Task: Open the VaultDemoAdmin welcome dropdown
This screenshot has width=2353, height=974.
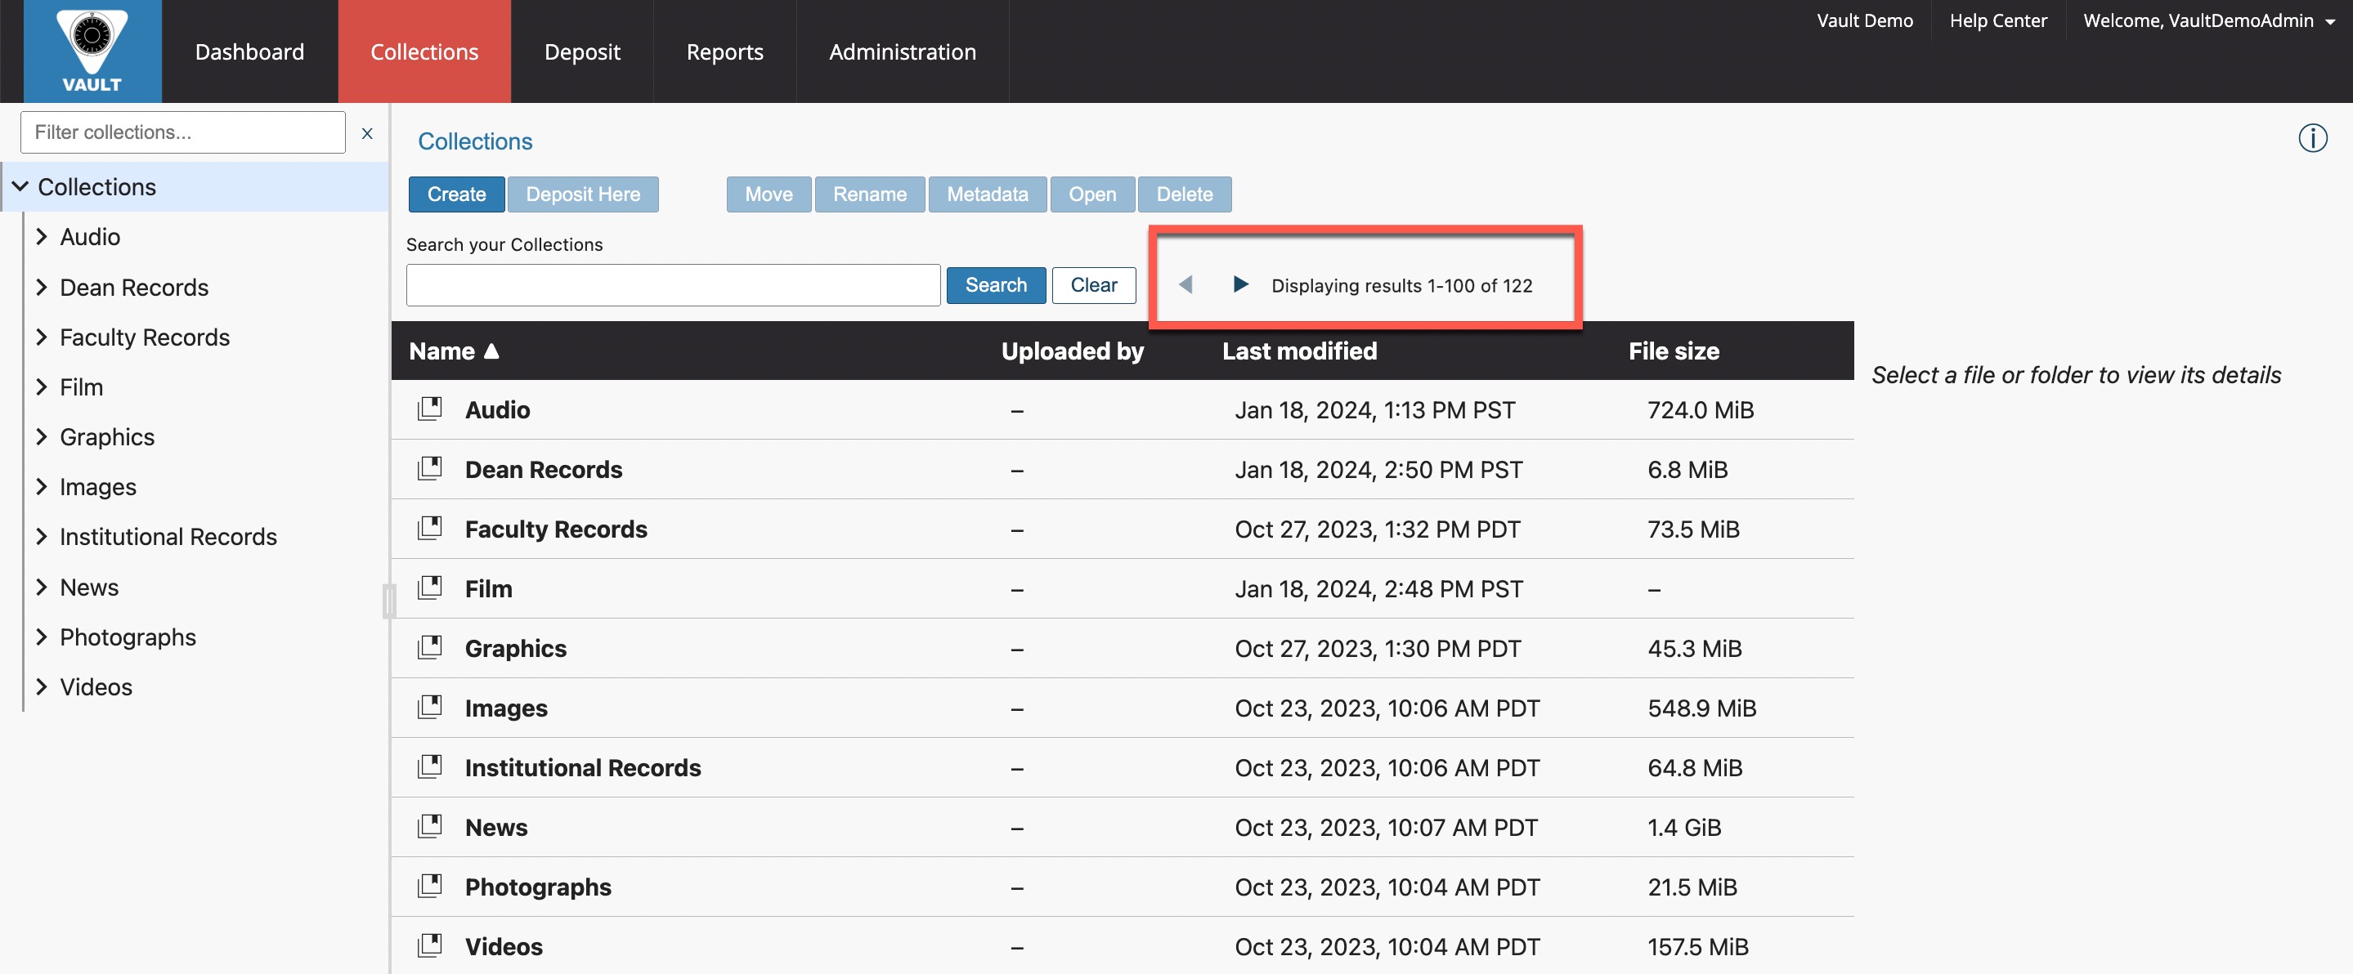Action: pos(2207,21)
